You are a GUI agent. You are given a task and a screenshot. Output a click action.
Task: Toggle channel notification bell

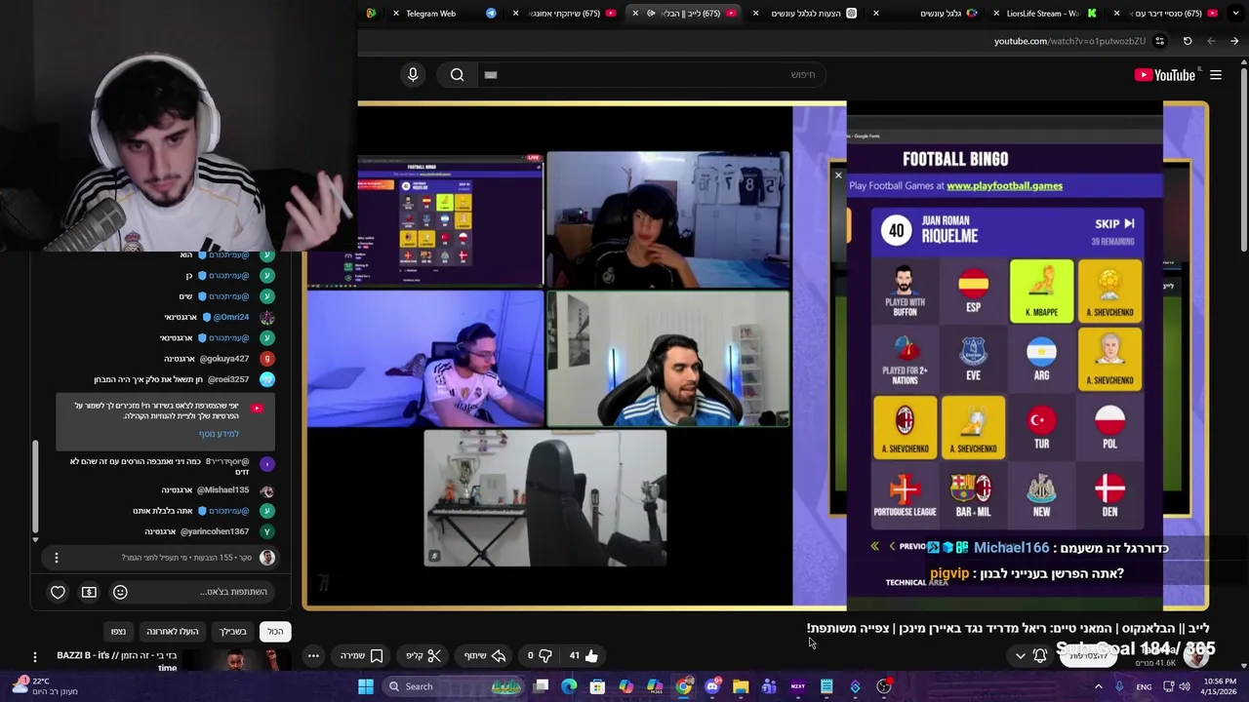point(1040,656)
